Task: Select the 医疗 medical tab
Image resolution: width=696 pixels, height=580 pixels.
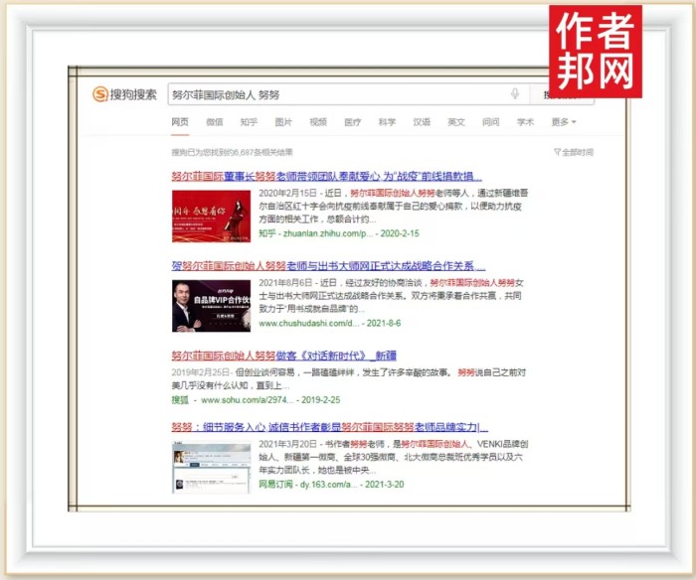Action: [352, 122]
